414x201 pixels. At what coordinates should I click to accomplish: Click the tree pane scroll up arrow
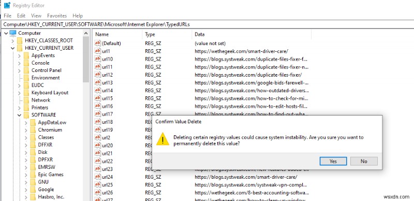(x=86, y=33)
